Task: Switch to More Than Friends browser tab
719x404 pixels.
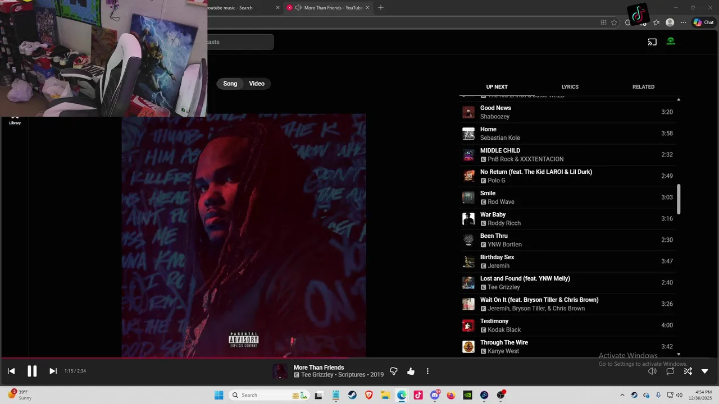Action: [327, 7]
